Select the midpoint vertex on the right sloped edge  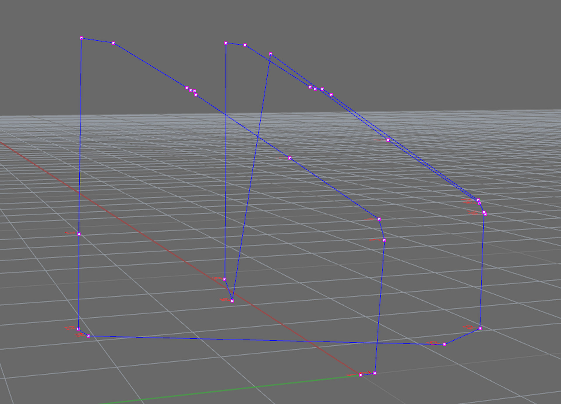388,140
